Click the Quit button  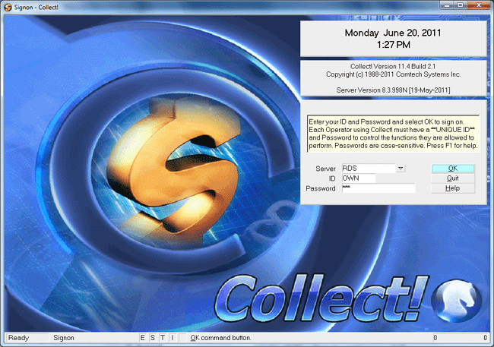[452, 178]
